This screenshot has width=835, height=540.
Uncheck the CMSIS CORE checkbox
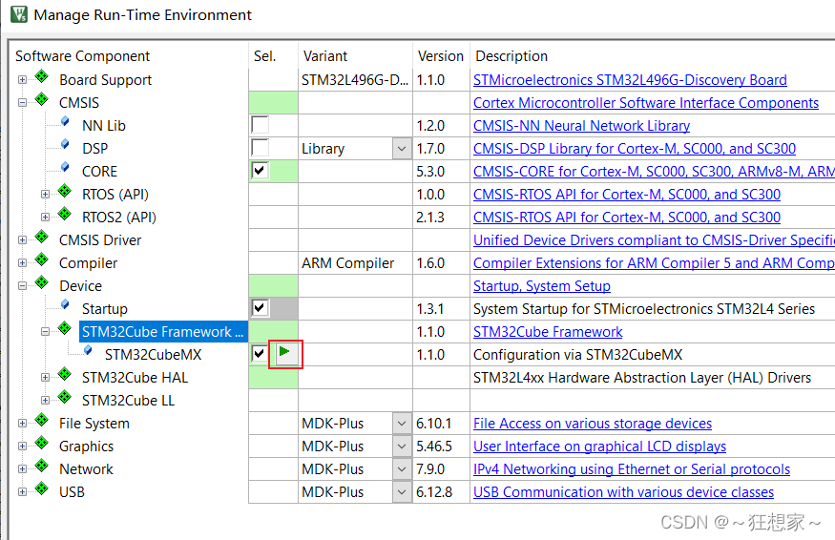[260, 171]
